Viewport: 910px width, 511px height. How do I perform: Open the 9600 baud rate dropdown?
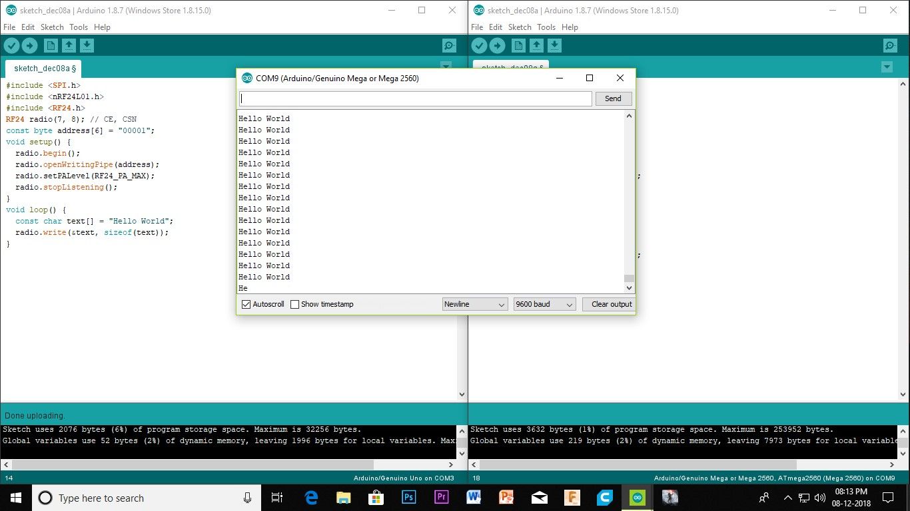(x=544, y=304)
